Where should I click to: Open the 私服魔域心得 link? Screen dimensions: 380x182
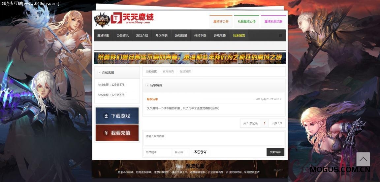click(246, 21)
